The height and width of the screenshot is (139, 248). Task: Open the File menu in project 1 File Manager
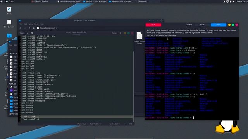20,24
